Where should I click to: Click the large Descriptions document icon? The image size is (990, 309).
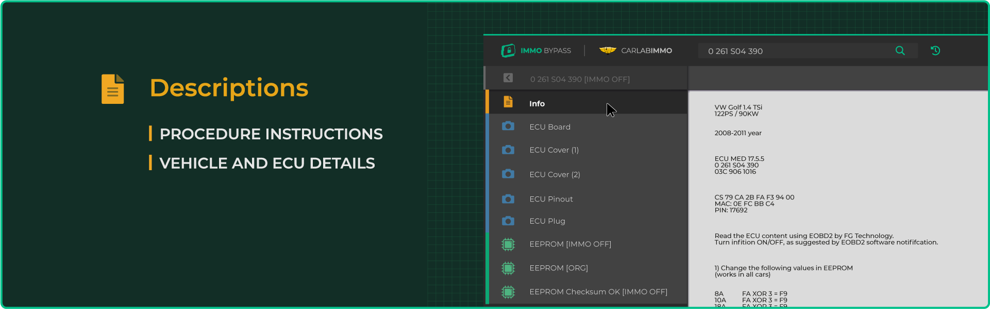point(113,89)
